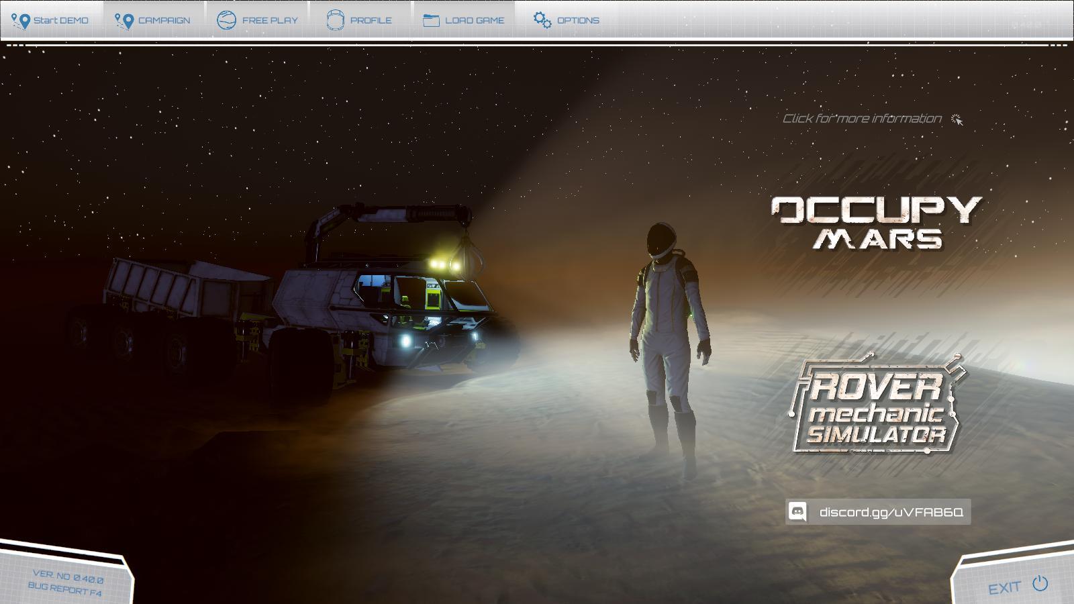Click the LOAD GAME folder icon
1074x604 pixels.
431,20
